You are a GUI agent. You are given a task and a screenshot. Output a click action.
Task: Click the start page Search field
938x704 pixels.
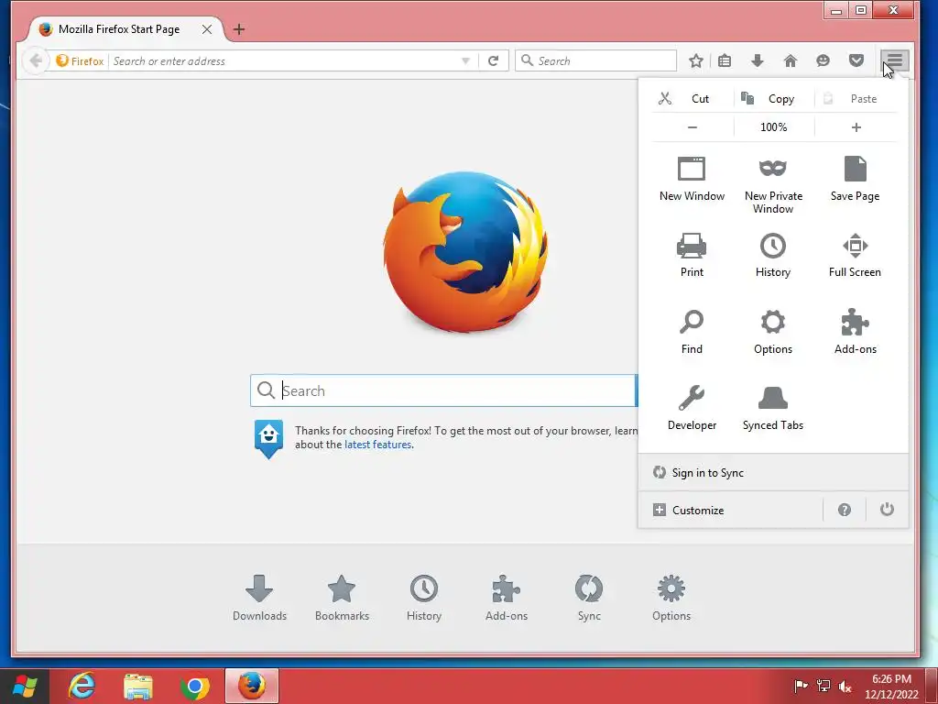tap(442, 390)
